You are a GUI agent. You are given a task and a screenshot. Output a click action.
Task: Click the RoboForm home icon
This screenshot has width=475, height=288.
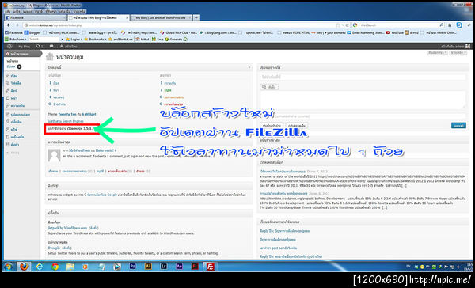coord(185,39)
